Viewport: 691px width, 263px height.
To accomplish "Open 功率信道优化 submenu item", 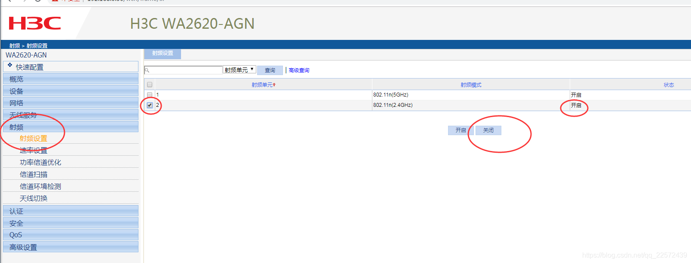I will click(40, 163).
